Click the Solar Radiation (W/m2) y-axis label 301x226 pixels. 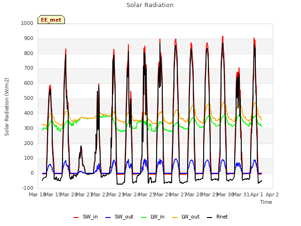pyautogui.click(x=7, y=107)
